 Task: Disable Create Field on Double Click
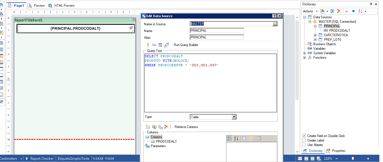coord(304,136)
